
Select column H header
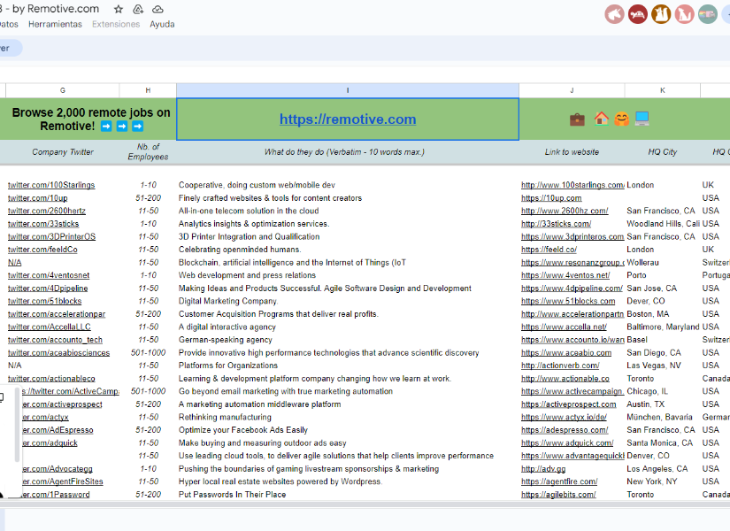coord(148,90)
